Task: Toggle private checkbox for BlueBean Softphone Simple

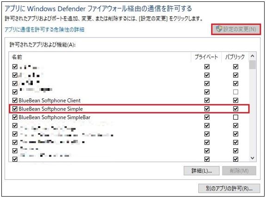Action: (x=207, y=109)
